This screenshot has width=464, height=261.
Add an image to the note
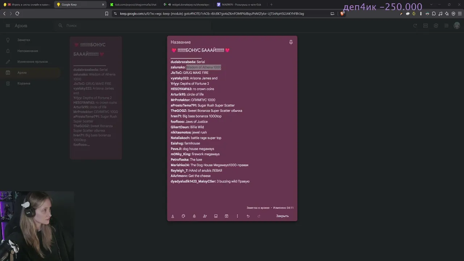216,216
